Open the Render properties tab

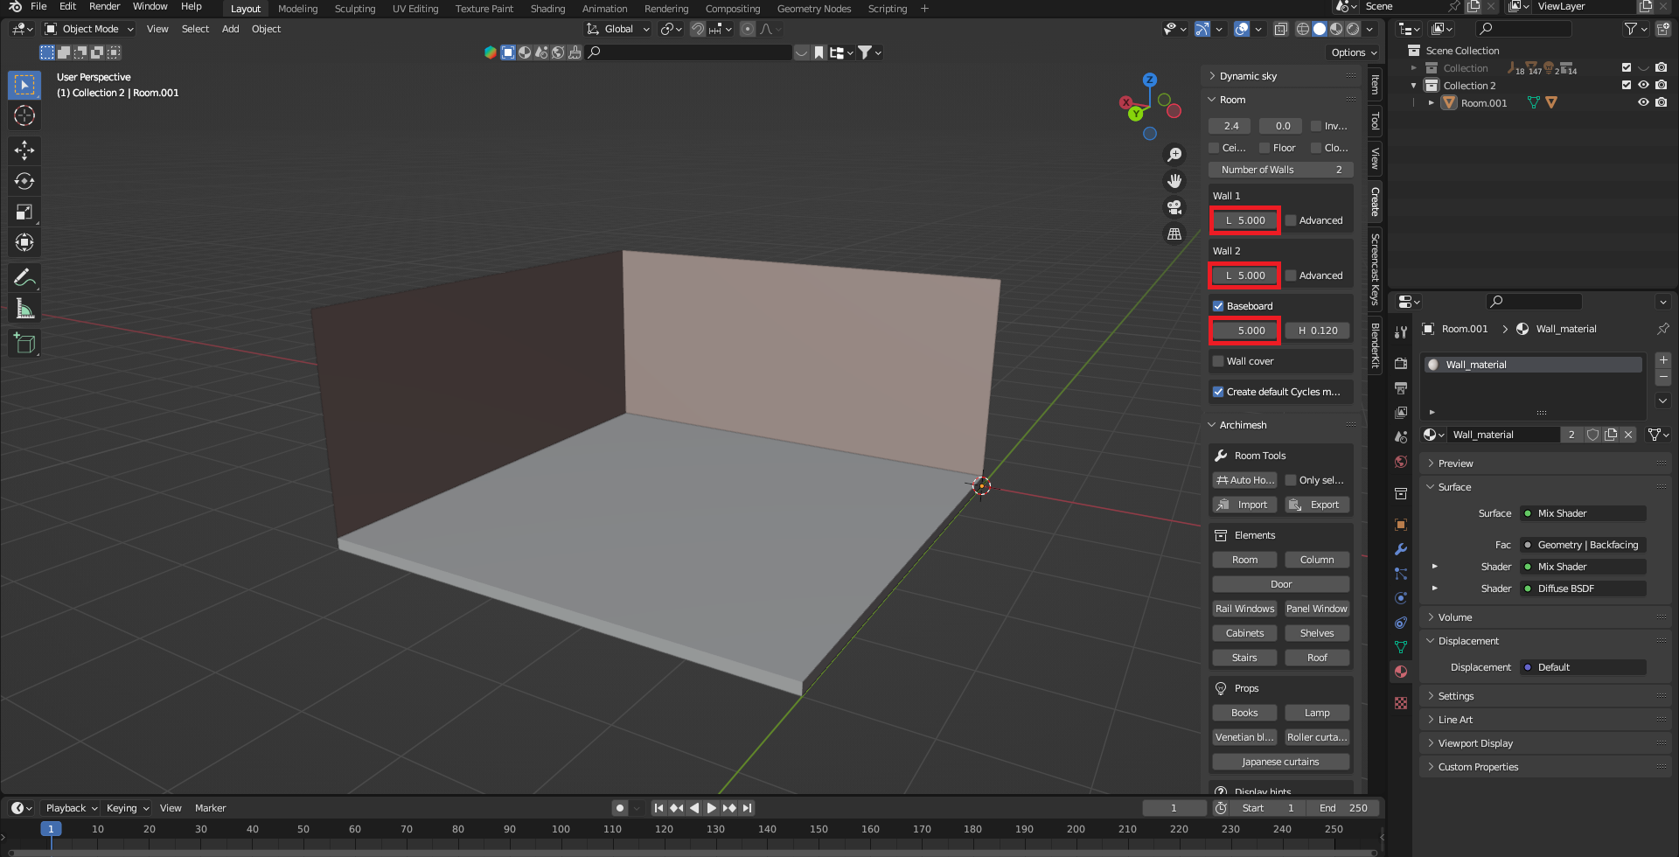pos(1401,364)
